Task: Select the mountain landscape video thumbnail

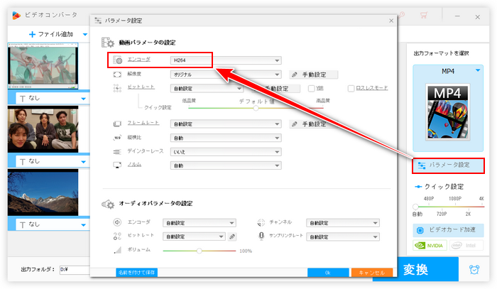Action: pos(43,192)
